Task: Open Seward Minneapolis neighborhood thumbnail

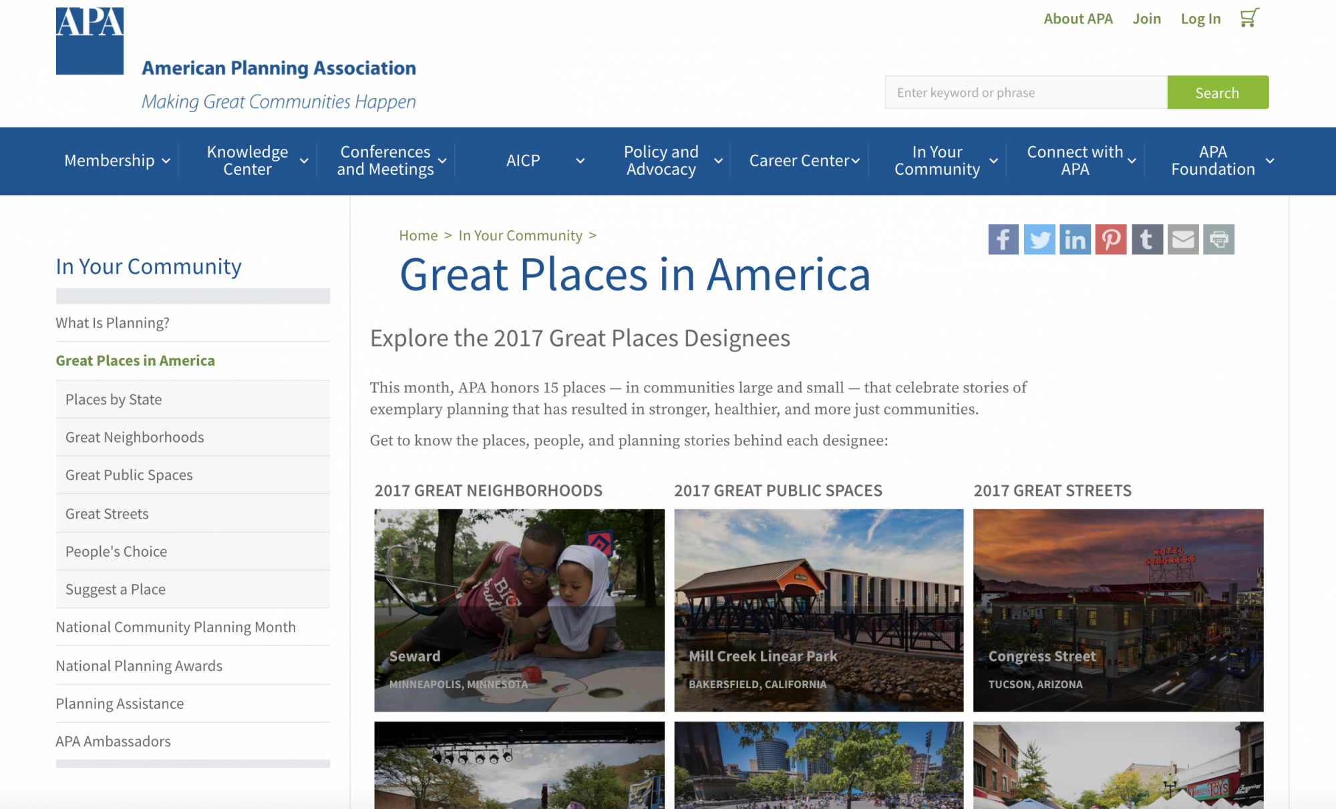Action: click(x=519, y=610)
